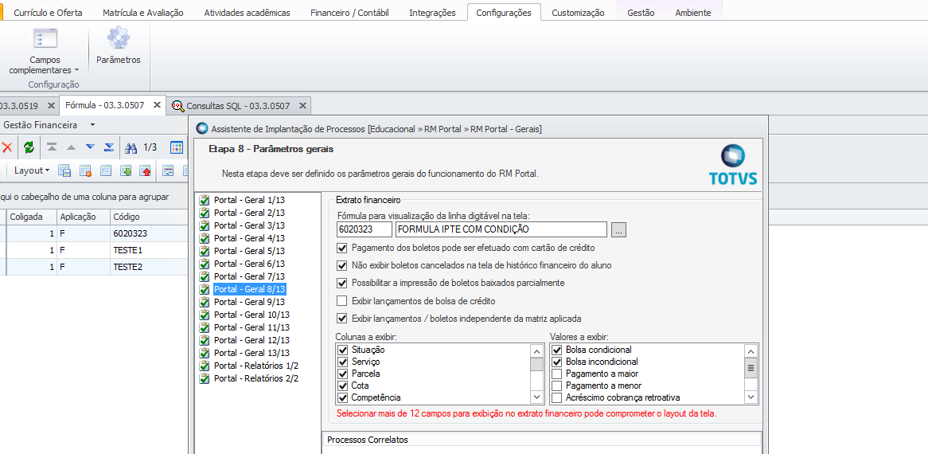Image resolution: width=928 pixels, height=454 pixels.
Task: Select Portal - Relatórios 1/2 step
Action: point(255,366)
